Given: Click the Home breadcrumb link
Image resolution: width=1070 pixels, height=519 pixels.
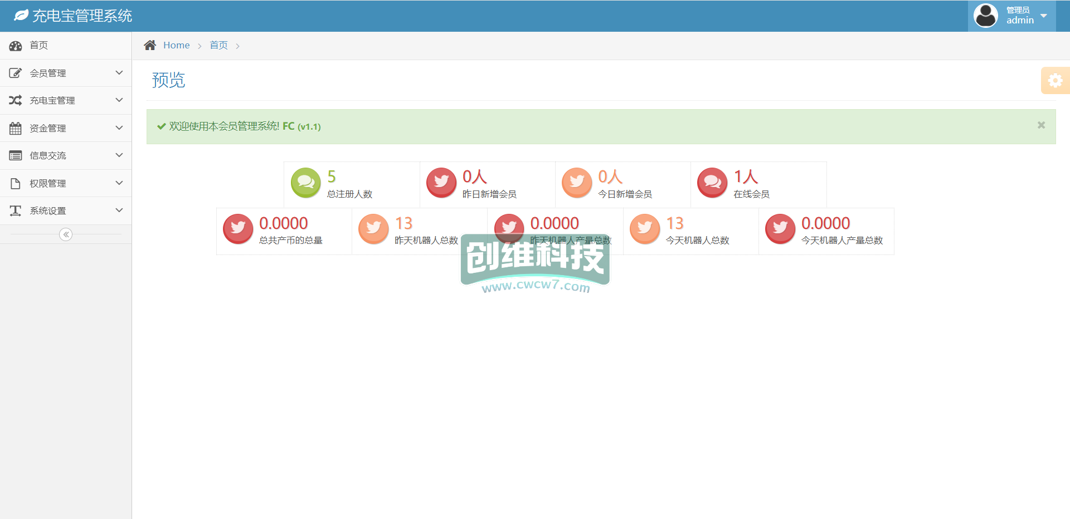Looking at the screenshot, I should click(176, 45).
